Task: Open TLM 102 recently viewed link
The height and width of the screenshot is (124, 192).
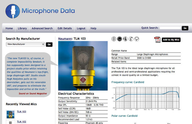Action: [21, 122]
